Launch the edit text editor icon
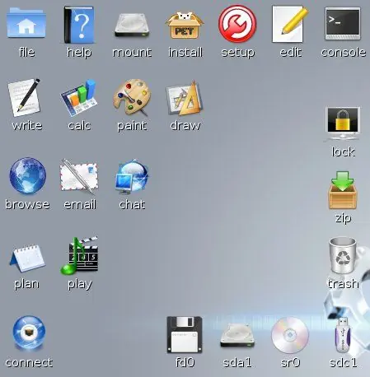The image size is (370, 377). coord(290,24)
